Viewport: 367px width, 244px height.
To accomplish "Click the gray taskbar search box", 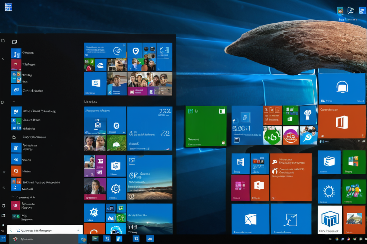I will click(43, 239).
